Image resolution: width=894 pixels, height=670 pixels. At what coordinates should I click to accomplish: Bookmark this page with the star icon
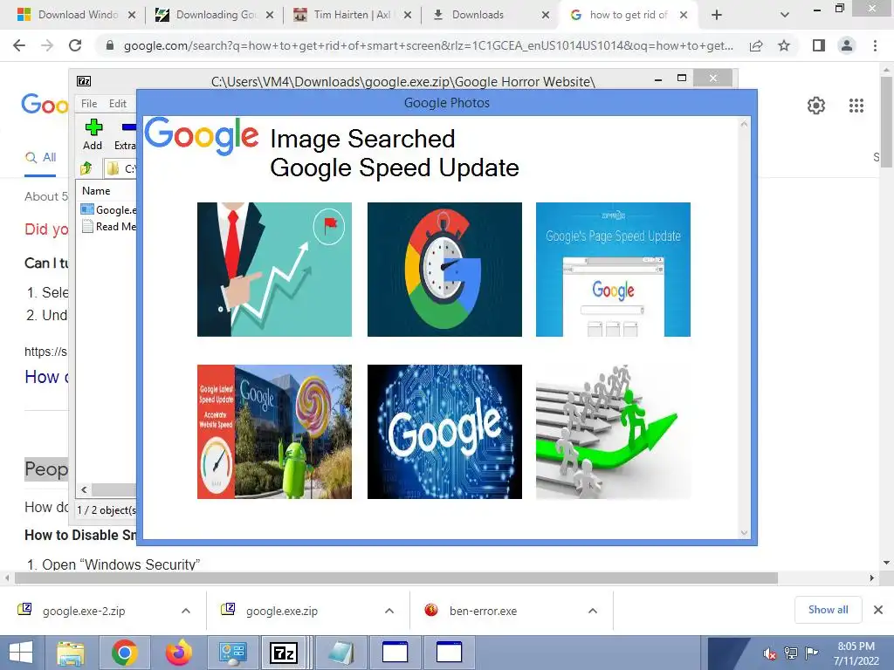[784, 45]
